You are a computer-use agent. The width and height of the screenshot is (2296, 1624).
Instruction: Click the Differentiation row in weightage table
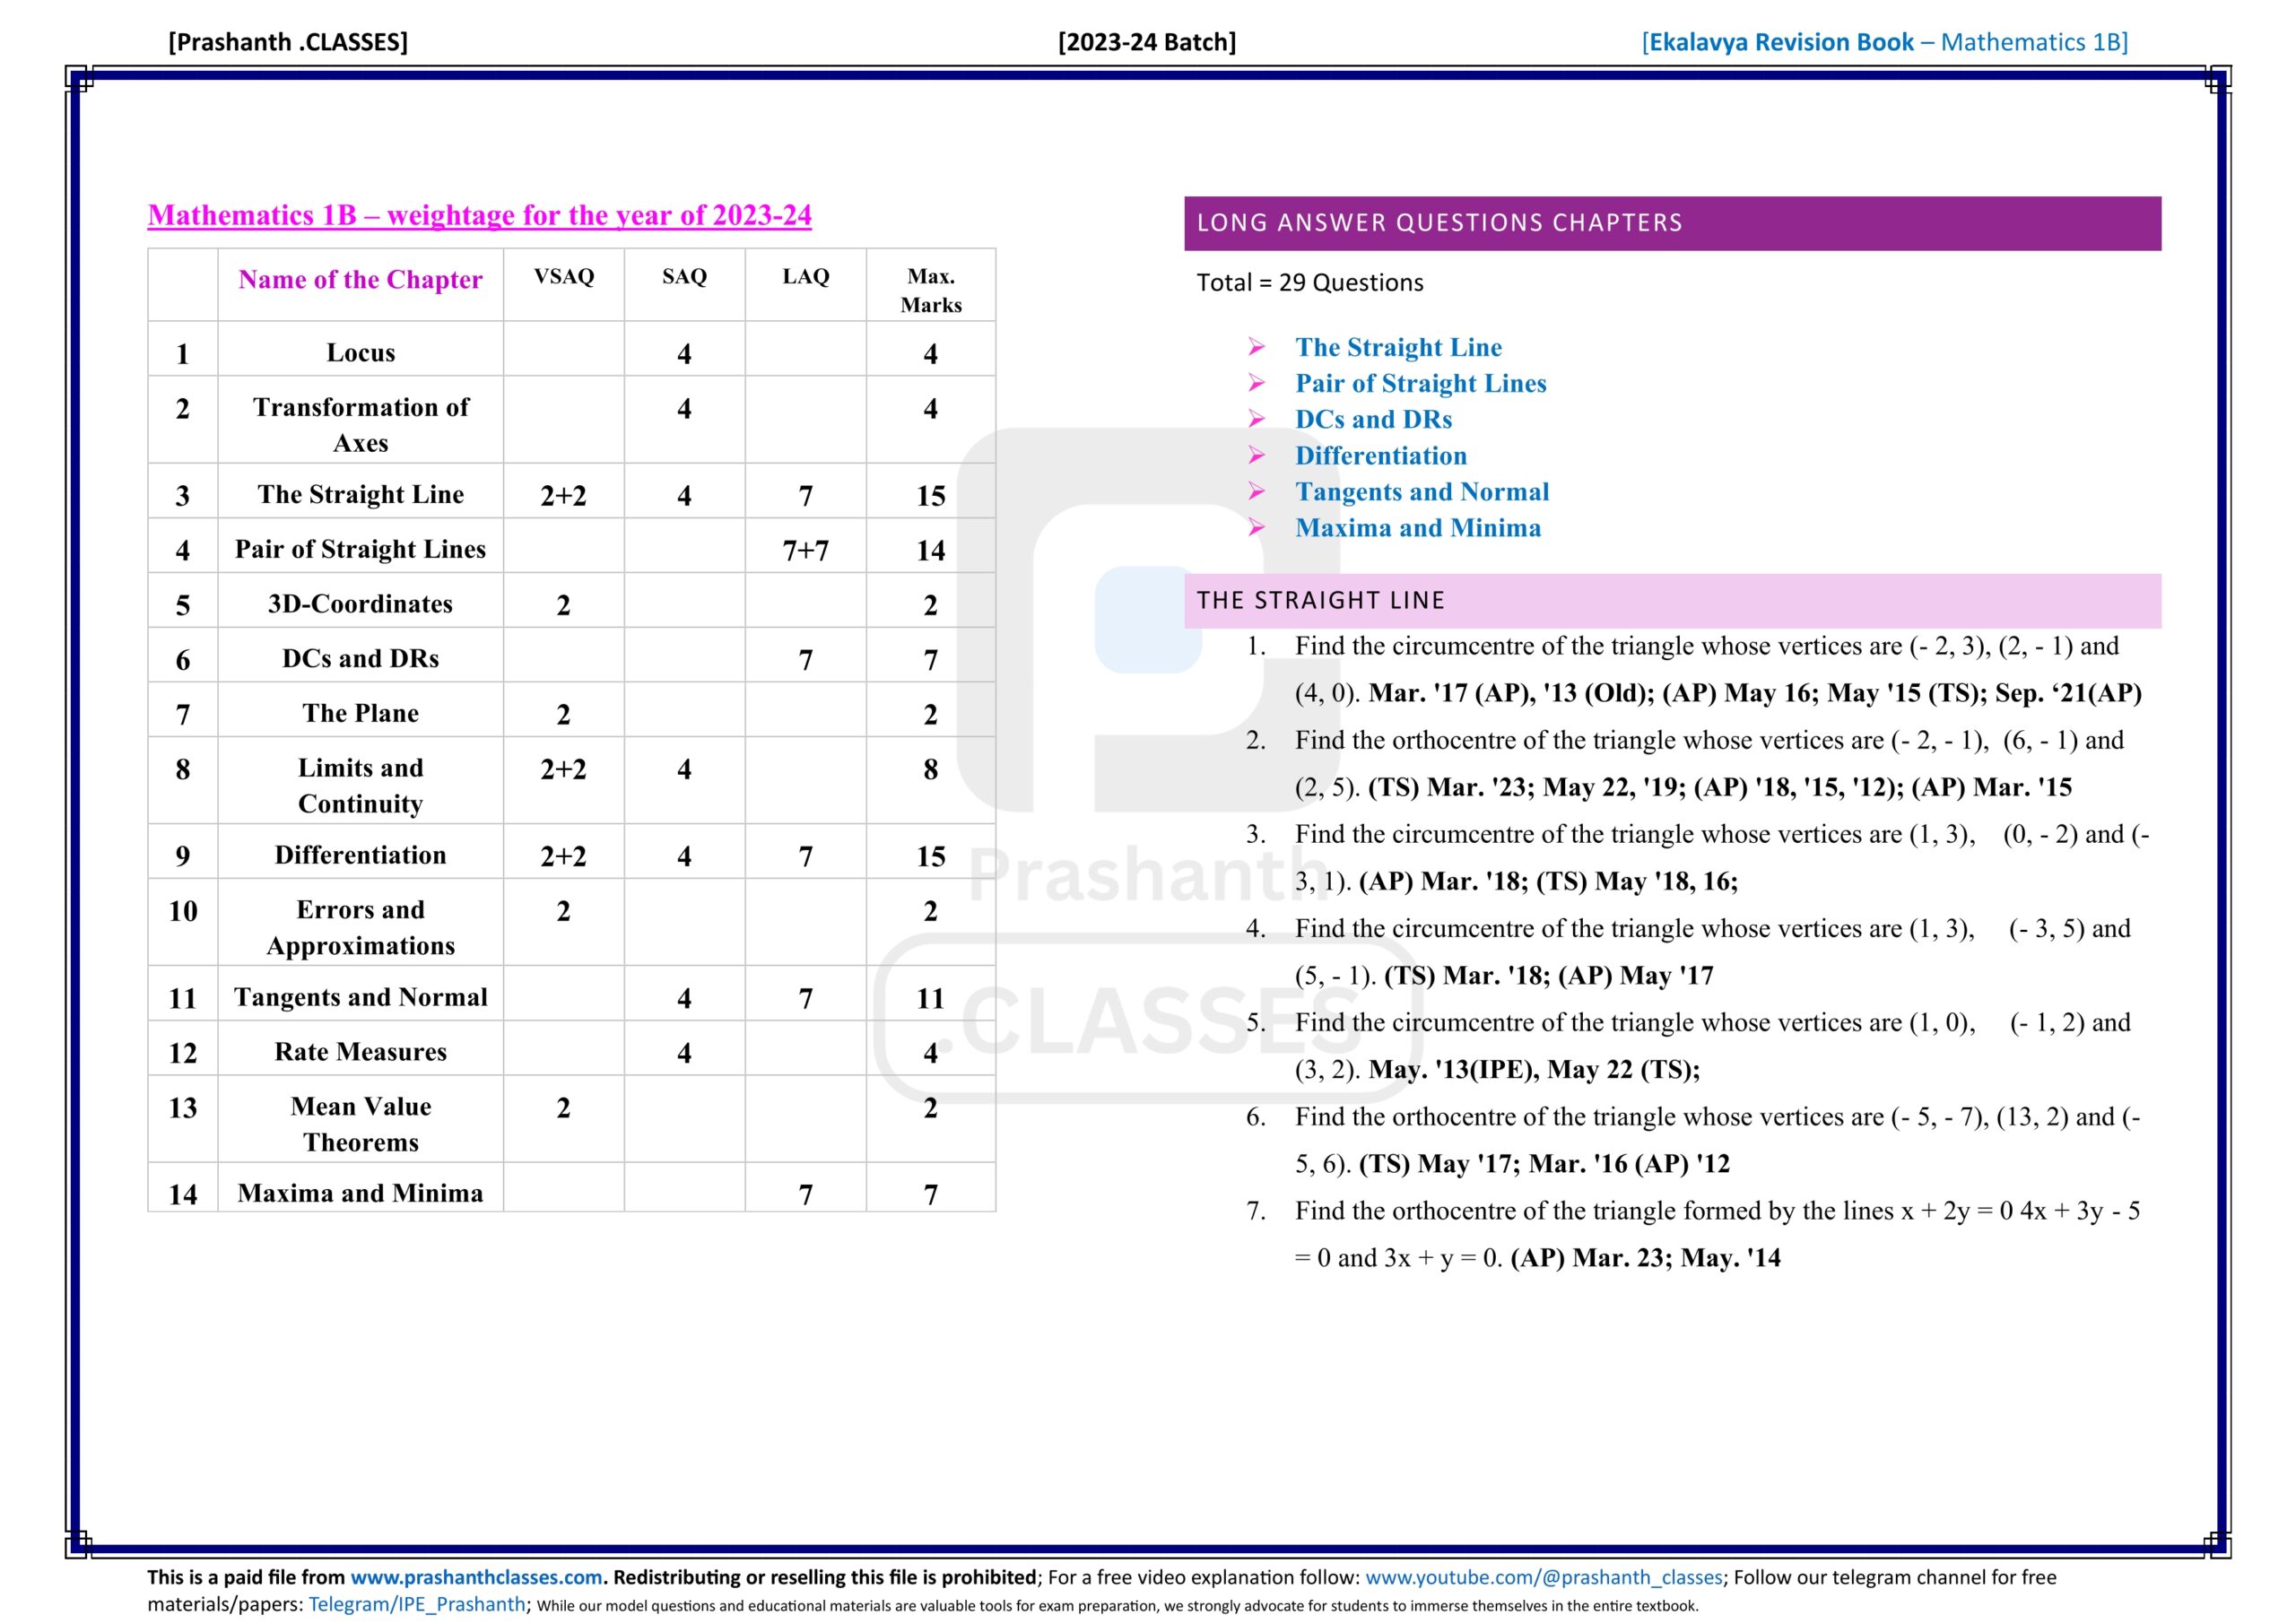click(x=360, y=855)
